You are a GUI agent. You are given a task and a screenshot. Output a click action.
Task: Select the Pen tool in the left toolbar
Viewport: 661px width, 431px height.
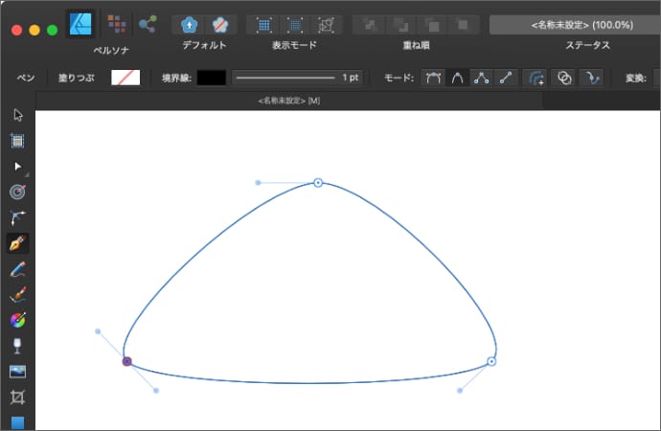pyautogui.click(x=17, y=243)
